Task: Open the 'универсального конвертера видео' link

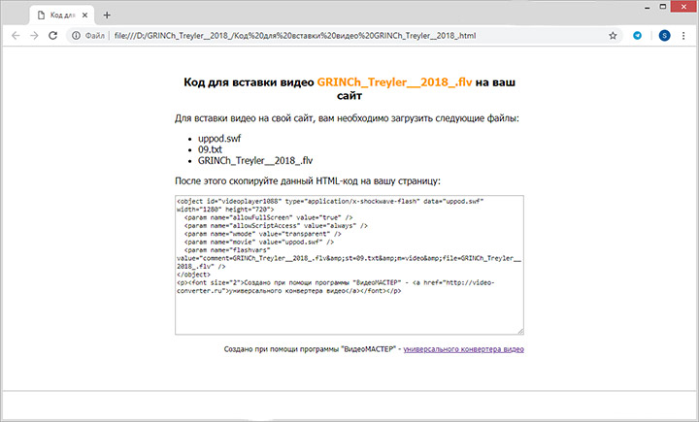Action: tap(464, 349)
